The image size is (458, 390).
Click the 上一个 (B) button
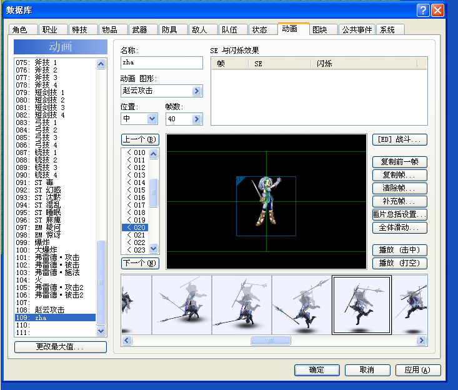[x=140, y=139]
